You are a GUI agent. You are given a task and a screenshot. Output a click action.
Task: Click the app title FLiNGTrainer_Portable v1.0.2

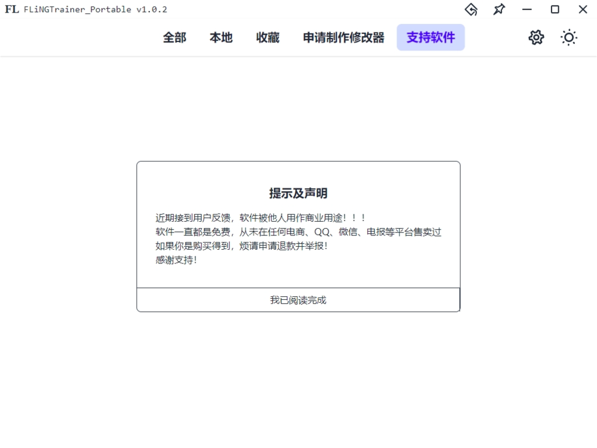(x=93, y=10)
